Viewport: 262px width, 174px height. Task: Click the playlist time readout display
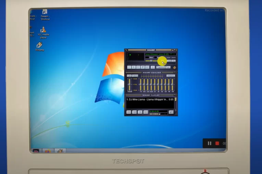coord(158,111)
